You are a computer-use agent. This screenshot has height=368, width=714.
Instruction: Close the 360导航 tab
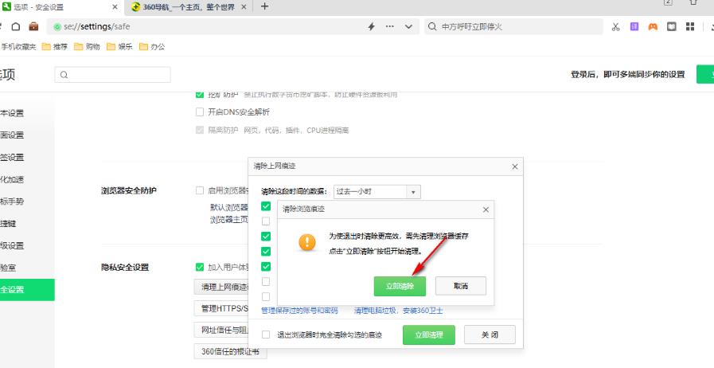pyautogui.click(x=244, y=7)
